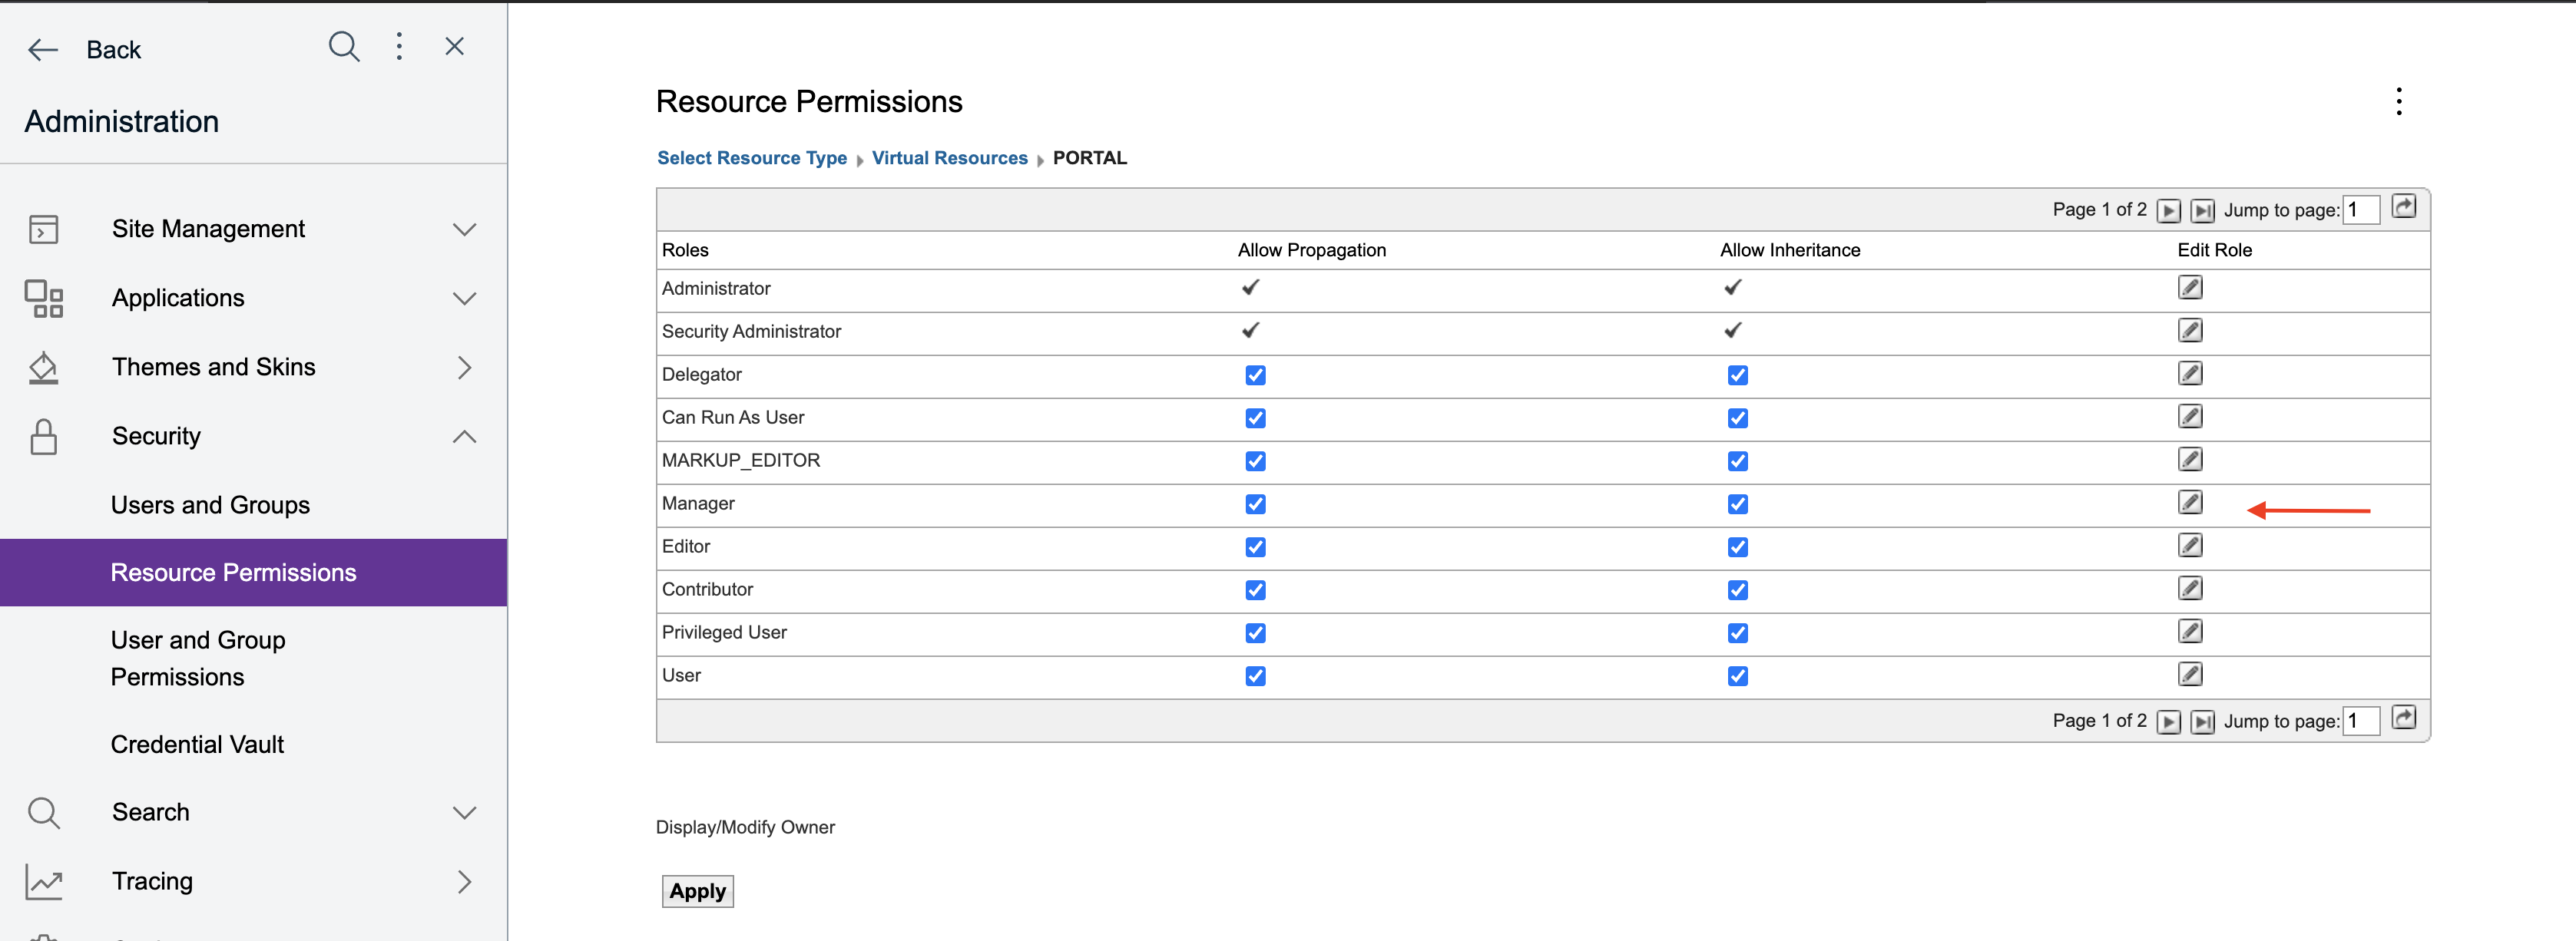Image resolution: width=2576 pixels, height=941 pixels.
Task: Click the search magnifier in Administration header
Action: [x=343, y=47]
